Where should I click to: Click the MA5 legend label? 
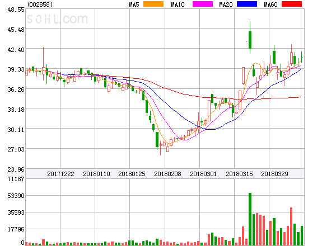point(134,4)
